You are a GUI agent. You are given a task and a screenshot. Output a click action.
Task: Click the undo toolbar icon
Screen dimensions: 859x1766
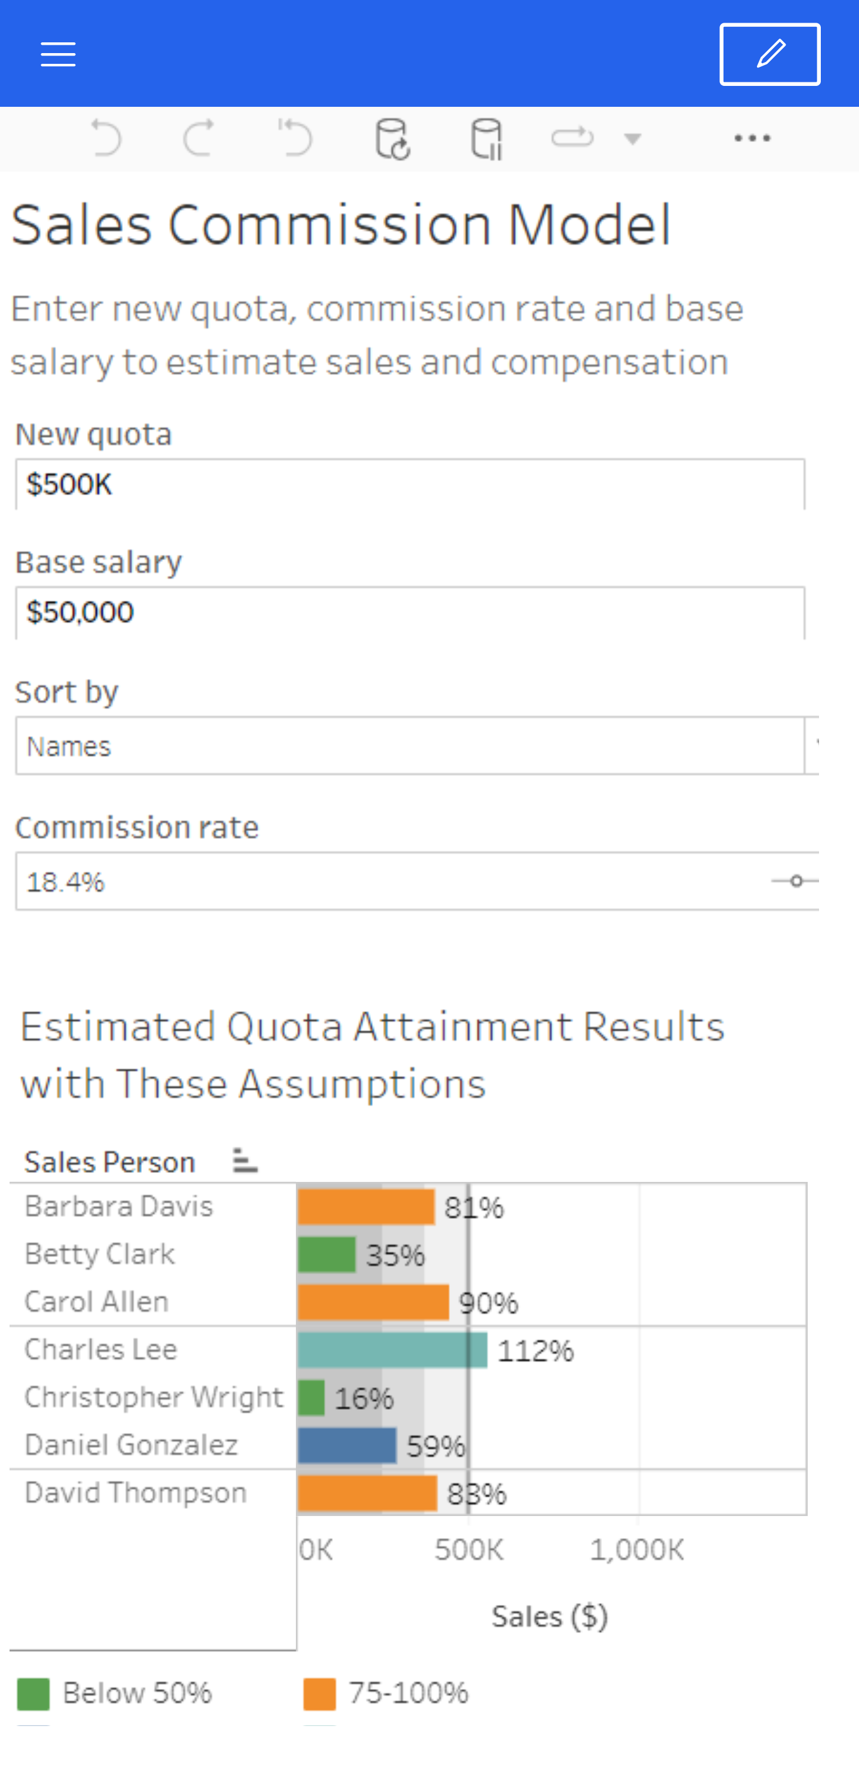click(106, 138)
